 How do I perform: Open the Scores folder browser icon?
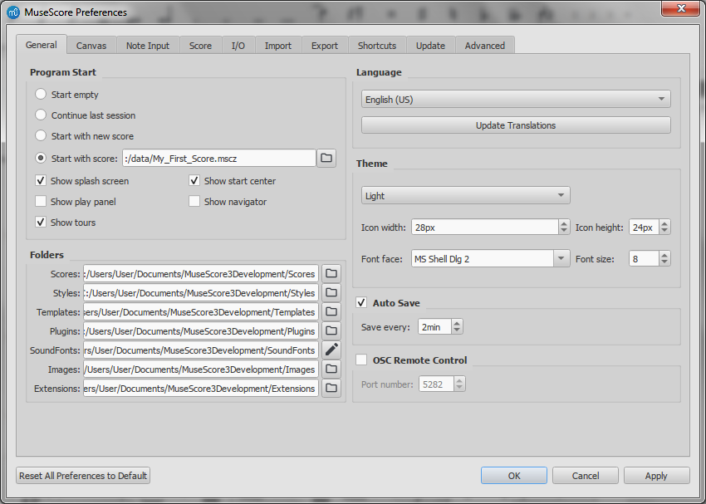[331, 272]
